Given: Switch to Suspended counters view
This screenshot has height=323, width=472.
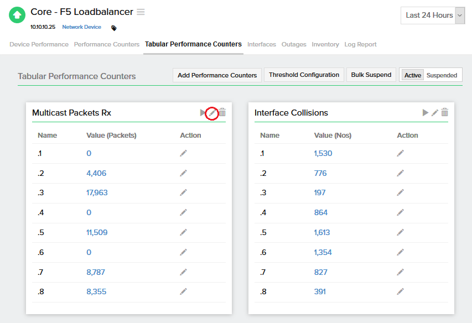Looking at the screenshot, I should 442,75.
